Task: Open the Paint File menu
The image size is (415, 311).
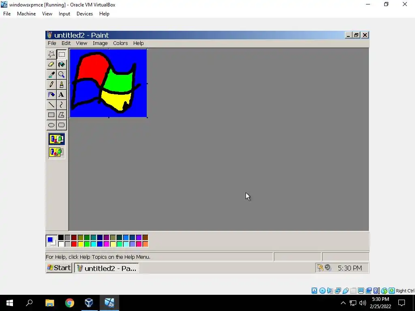Action: 52,43
